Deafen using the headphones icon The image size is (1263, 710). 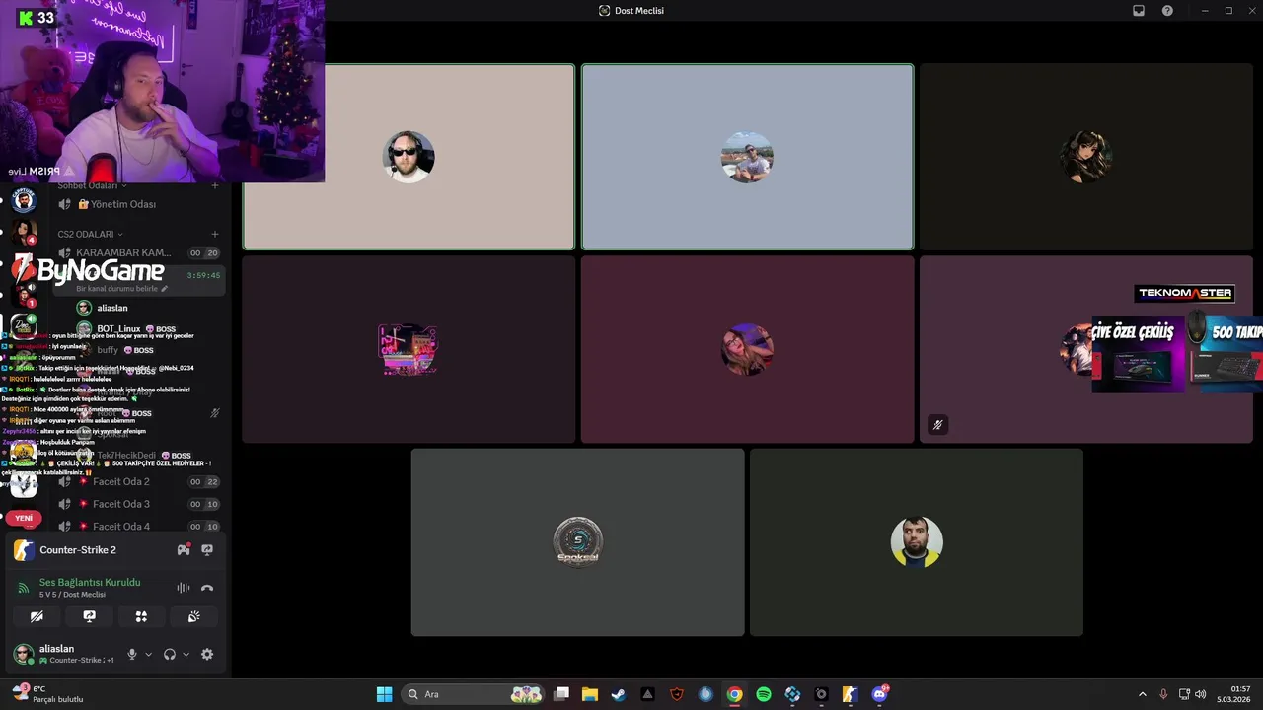(170, 654)
